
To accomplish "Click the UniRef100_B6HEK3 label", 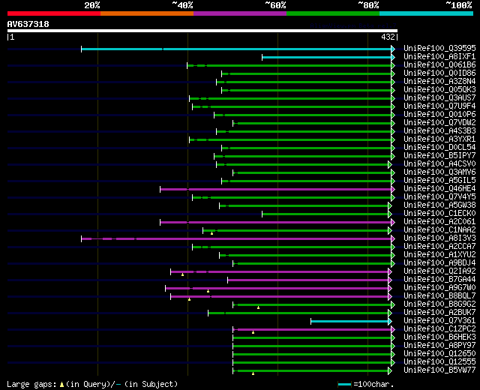I will tap(439, 337).
